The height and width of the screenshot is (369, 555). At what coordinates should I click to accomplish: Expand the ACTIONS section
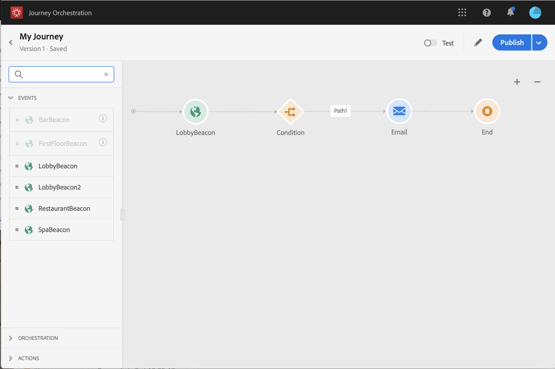coord(11,358)
